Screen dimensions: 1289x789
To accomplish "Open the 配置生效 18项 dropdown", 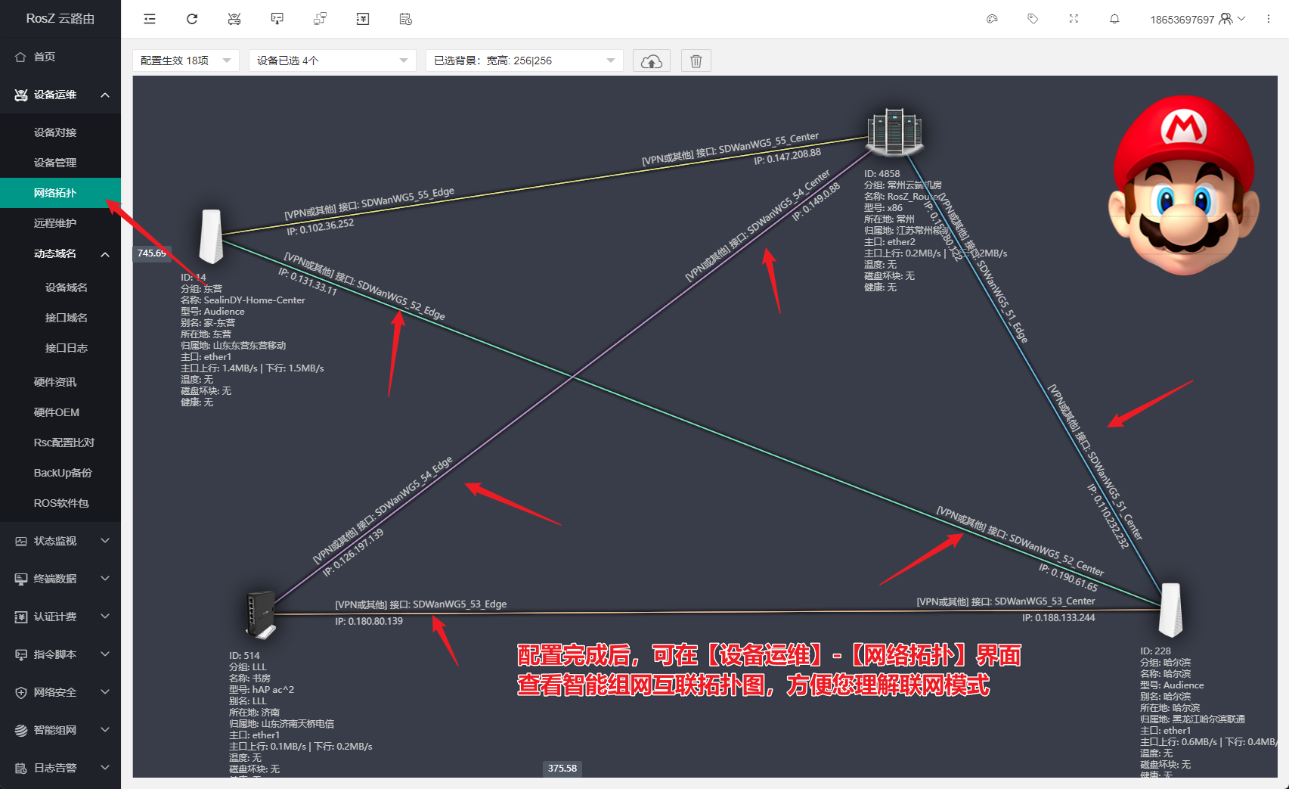I will (185, 61).
